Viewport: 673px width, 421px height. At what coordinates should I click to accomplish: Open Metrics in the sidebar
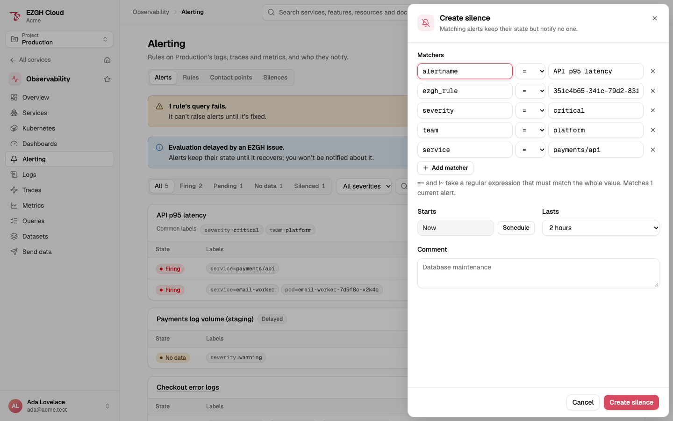(59, 205)
